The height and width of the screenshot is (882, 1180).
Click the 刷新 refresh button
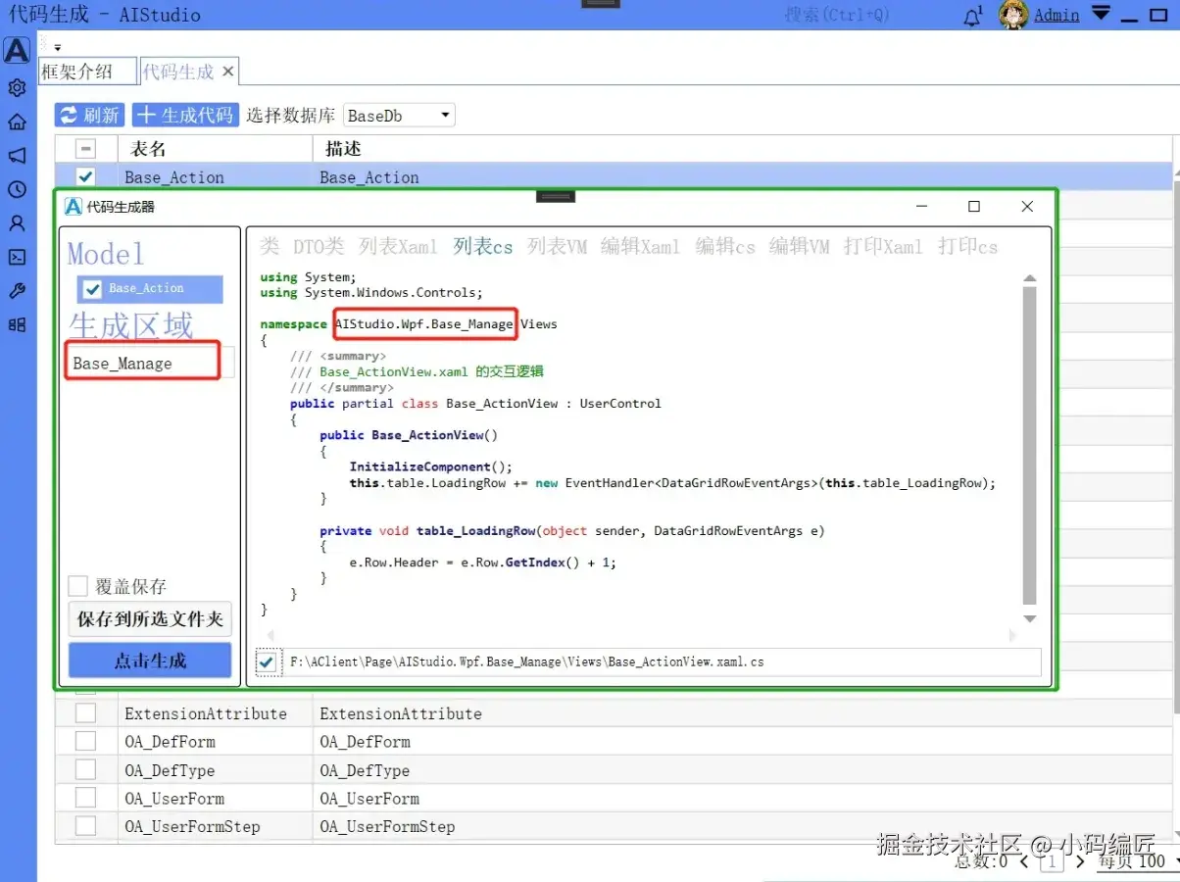89,115
